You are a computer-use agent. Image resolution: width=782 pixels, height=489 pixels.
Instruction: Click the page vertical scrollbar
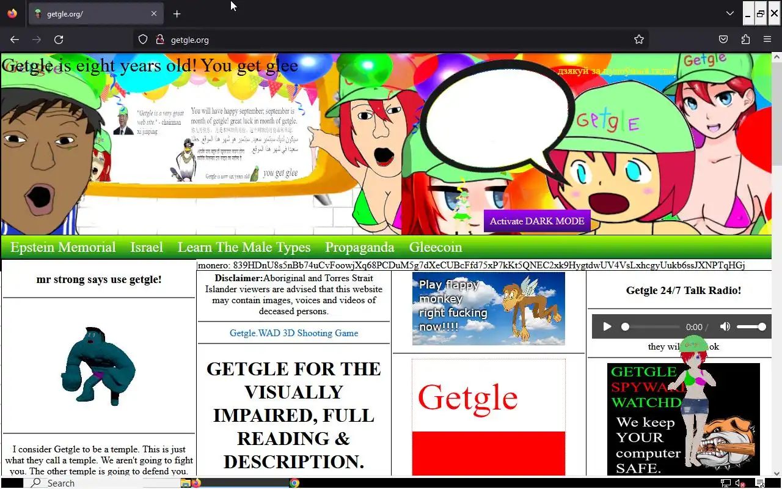point(777,263)
